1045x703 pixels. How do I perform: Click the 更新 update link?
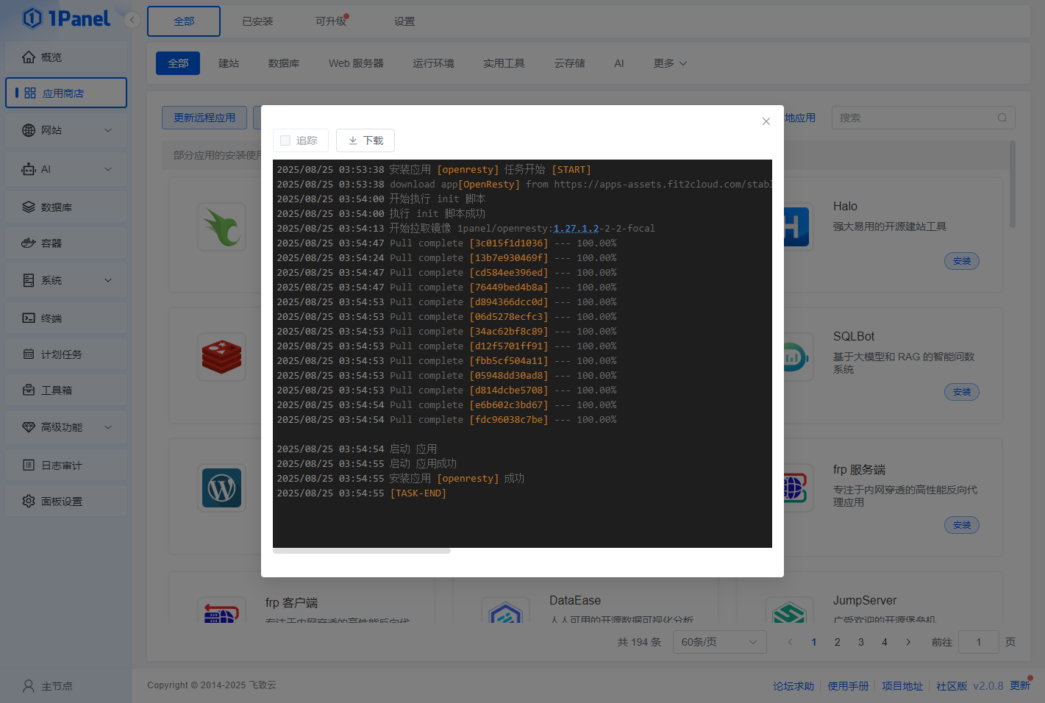1020,685
